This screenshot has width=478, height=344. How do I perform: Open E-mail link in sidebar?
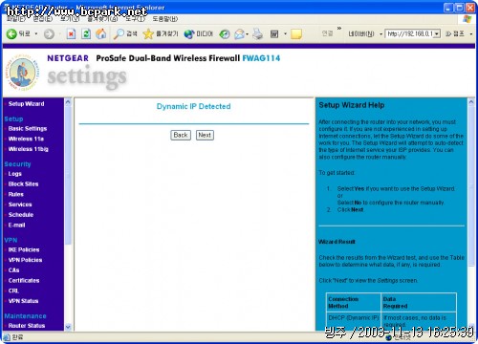pyautogui.click(x=16, y=226)
